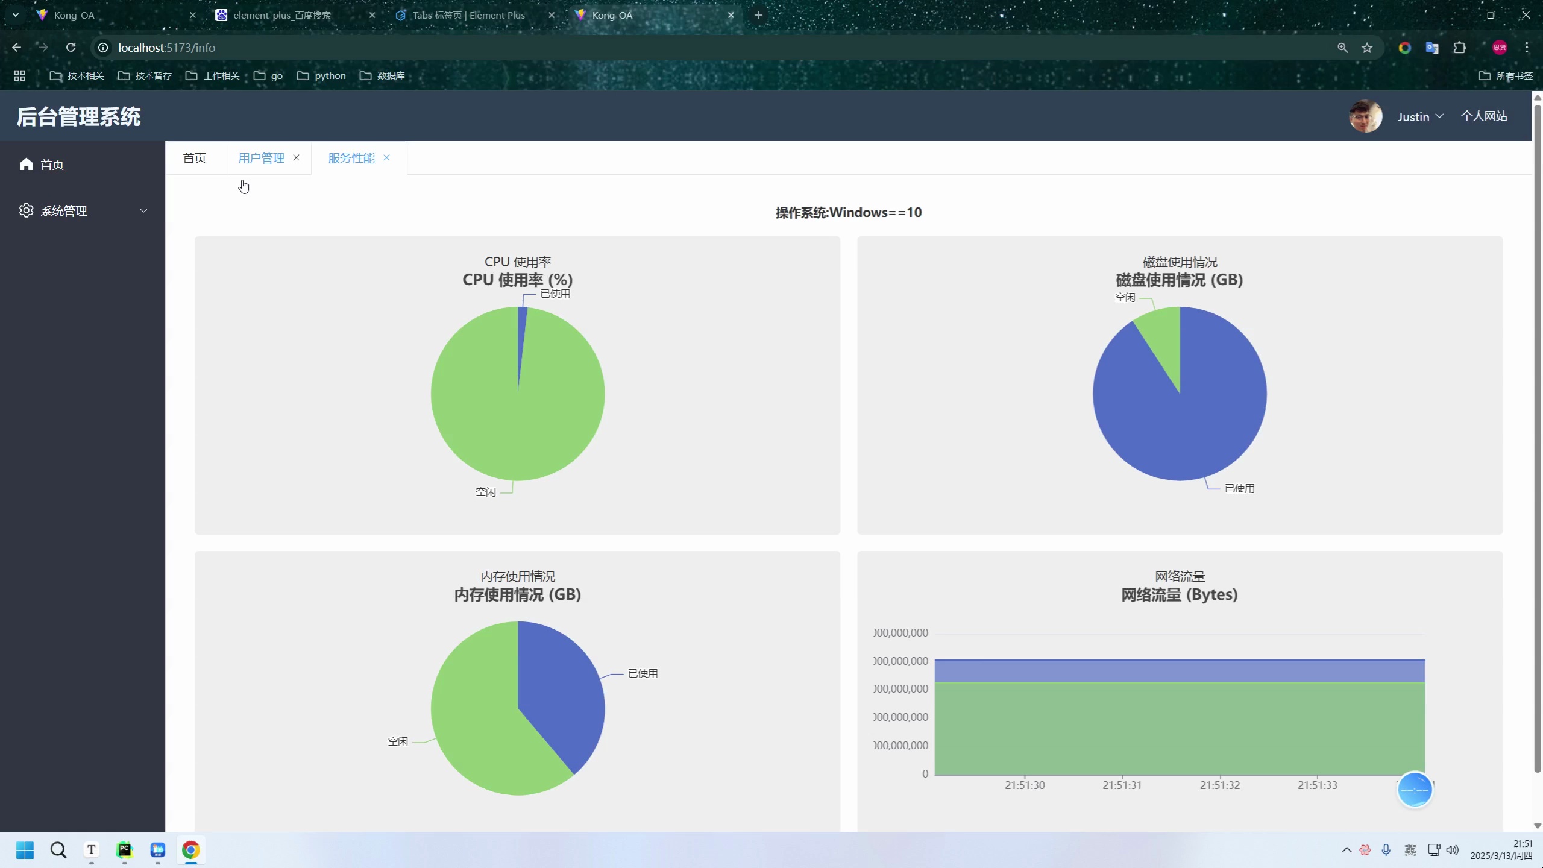Click the blue floating round button
This screenshot has width=1543, height=868.
click(1414, 789)
